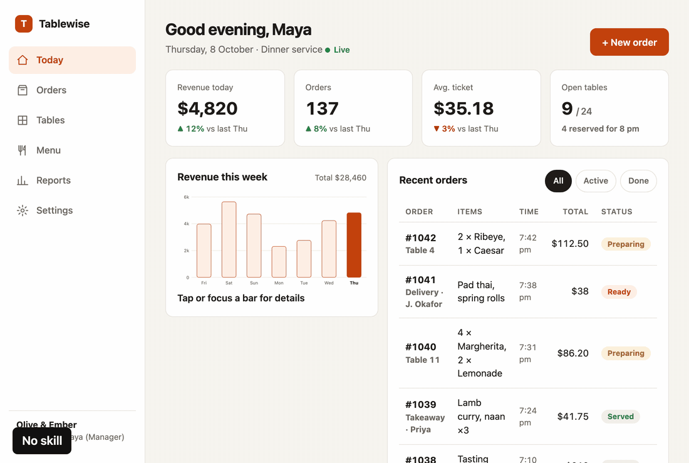Click the "Takeaway · Priya" label
The width and height of the screenshot is (689, 463).
[x=425, y=424]
